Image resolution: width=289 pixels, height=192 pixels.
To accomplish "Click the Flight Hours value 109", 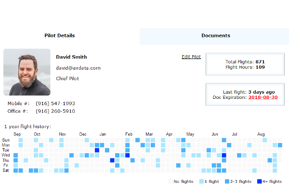I will (x=260, y=67).
